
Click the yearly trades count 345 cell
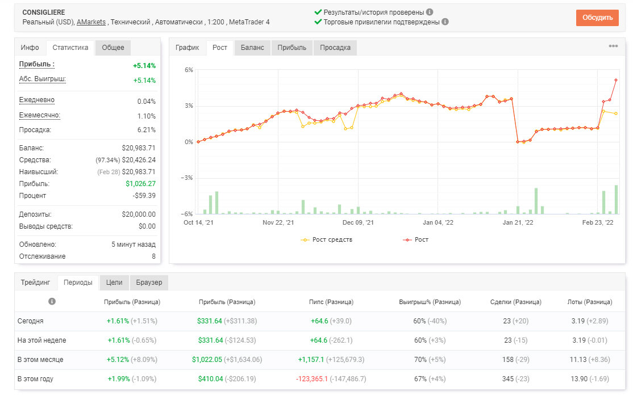(x=515, y=379)
